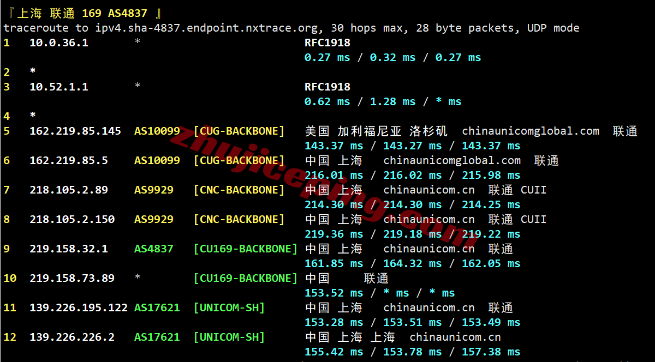Click the latency value 214.25 ms
Viewport: 655px width, 362px height.
(491, 204)
